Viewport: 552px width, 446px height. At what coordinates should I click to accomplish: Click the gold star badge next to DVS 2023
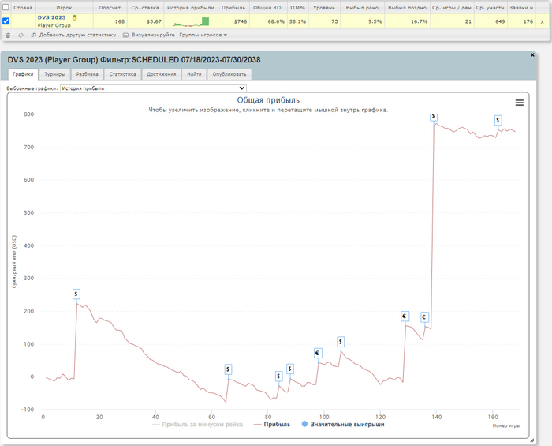(x=75, y=18)
